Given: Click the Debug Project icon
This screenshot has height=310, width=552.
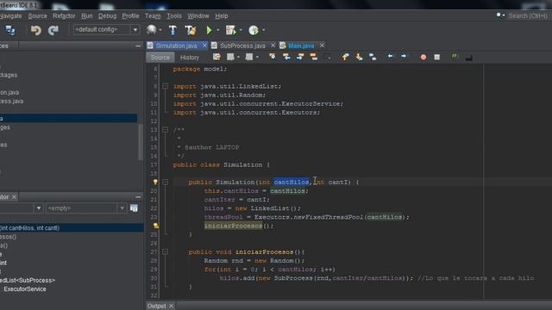Looking at the screenshot, I should [231, 30].
